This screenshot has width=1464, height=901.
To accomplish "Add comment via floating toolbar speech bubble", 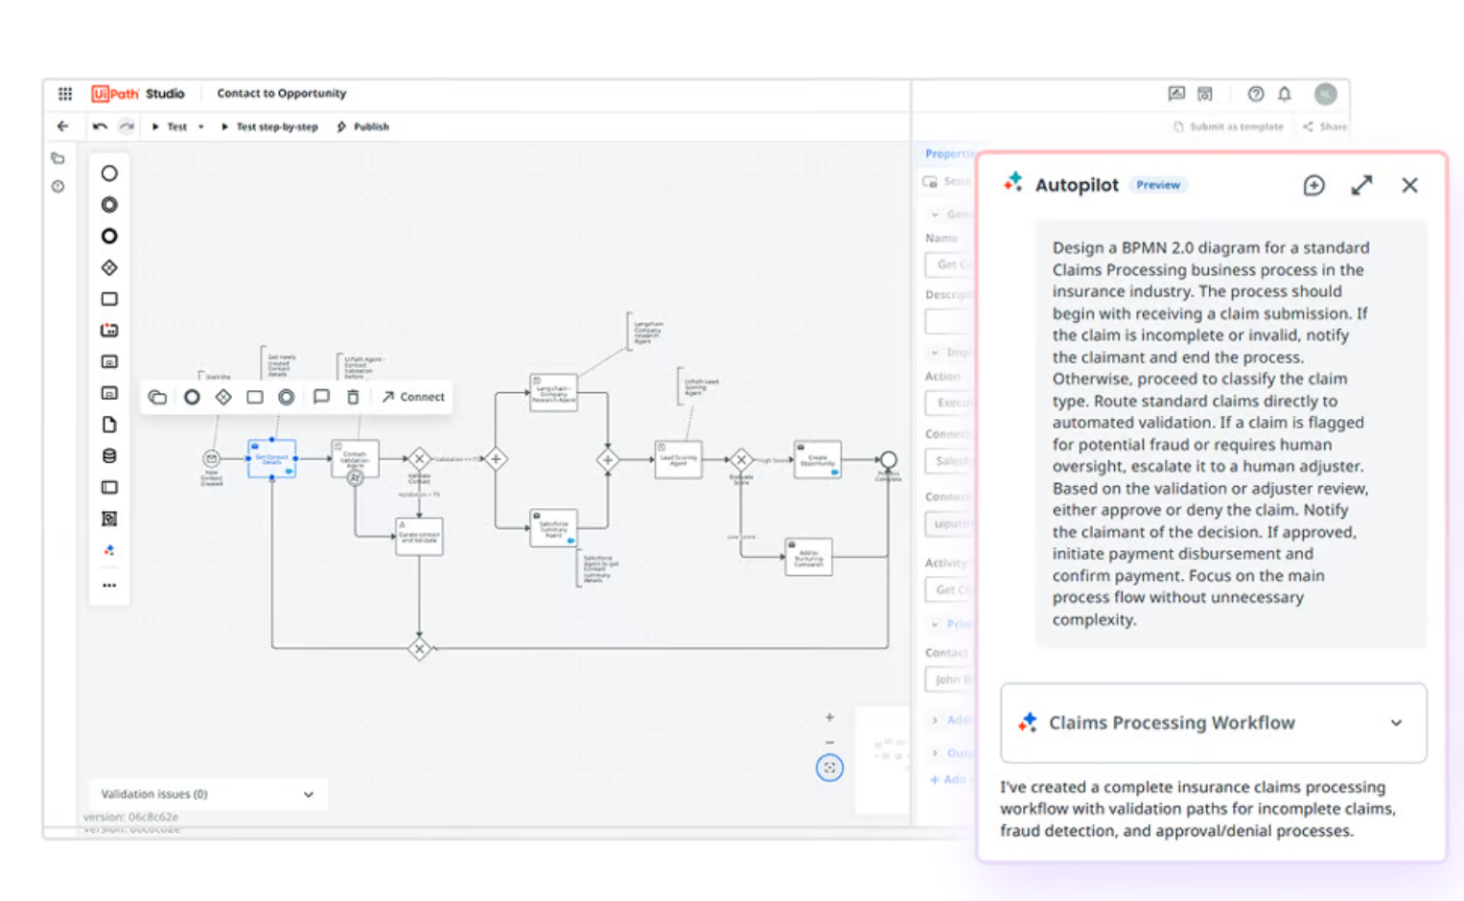I will 321,397.
